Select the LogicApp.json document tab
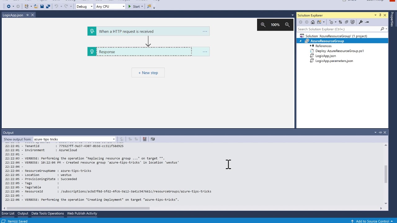The height and width of the screenshot is (223, 397). [x=13, y=15]
